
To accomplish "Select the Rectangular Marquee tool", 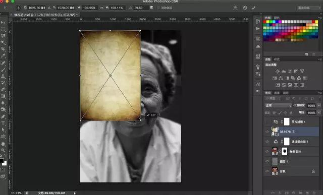I will pos(3,29).
